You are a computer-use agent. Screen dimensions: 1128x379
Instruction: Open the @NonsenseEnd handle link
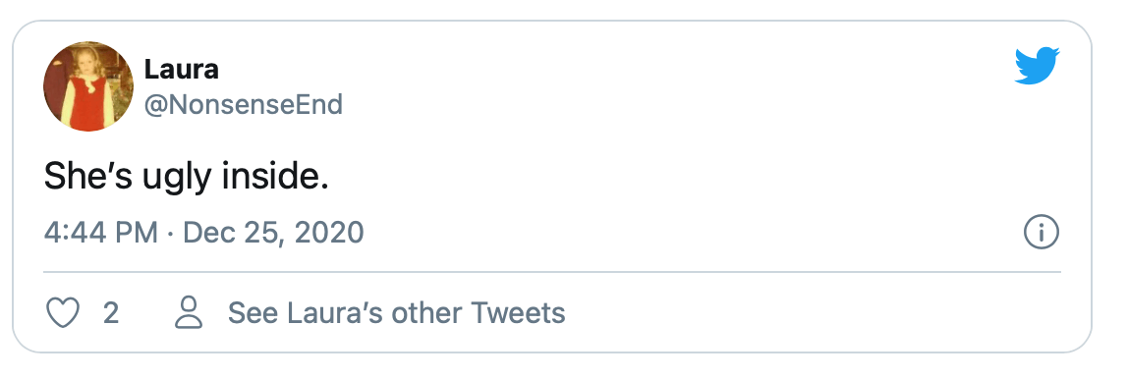(244, 105)
